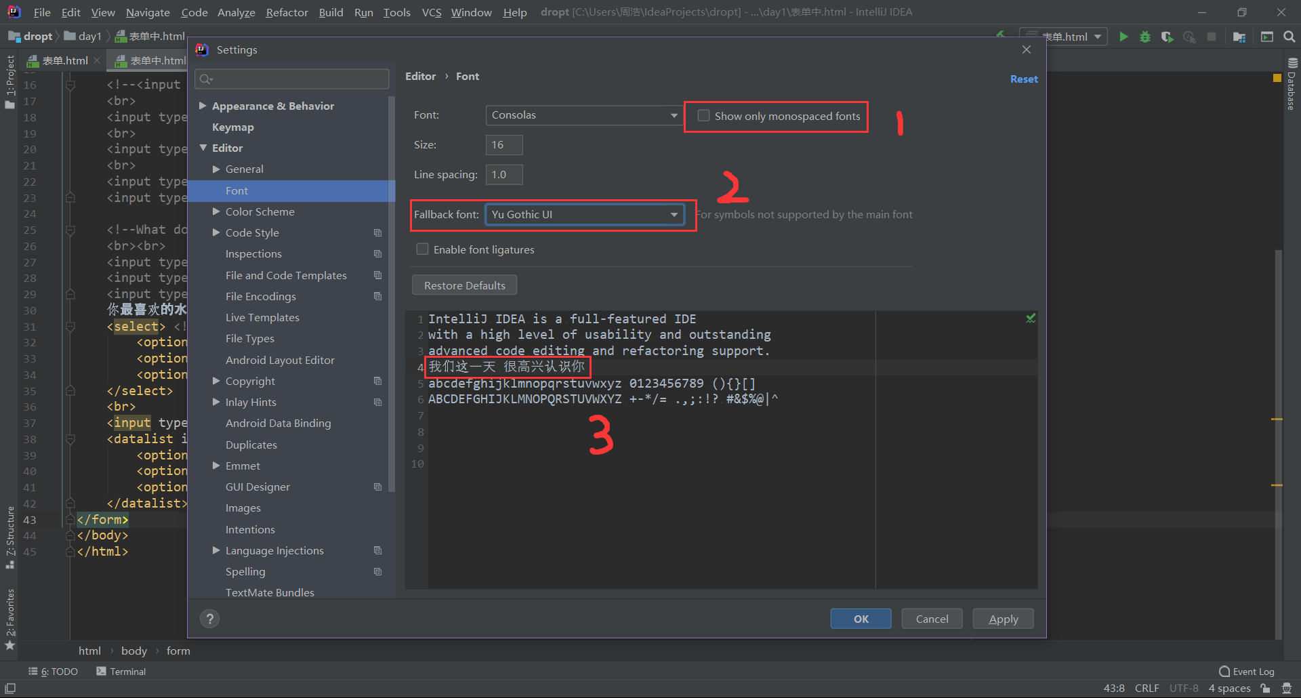Click the font Size input field
Image resolution: width=1301 pixels, height=698 pixels.
click(x=504, y=145)
